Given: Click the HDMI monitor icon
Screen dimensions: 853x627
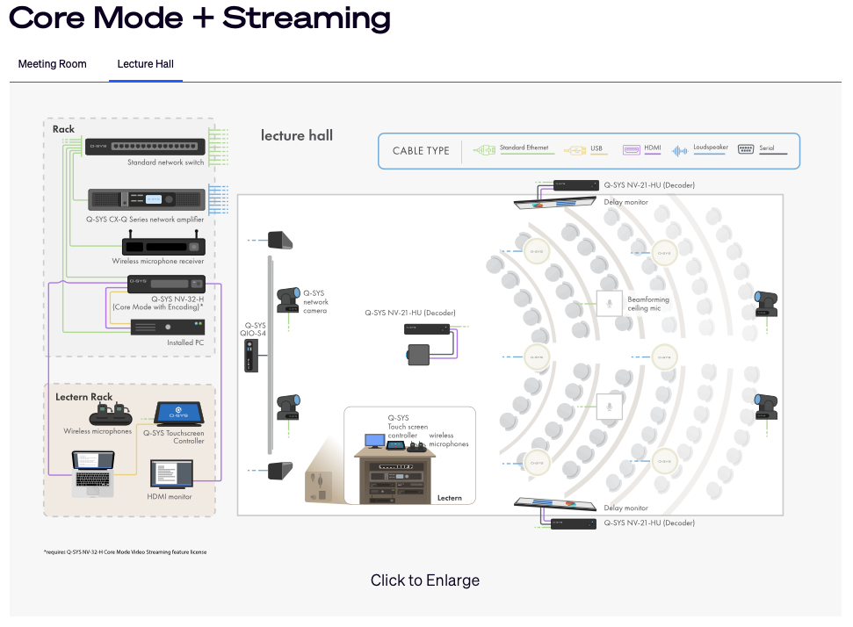Looking at the screenshot, I should [x=171, y=474].
